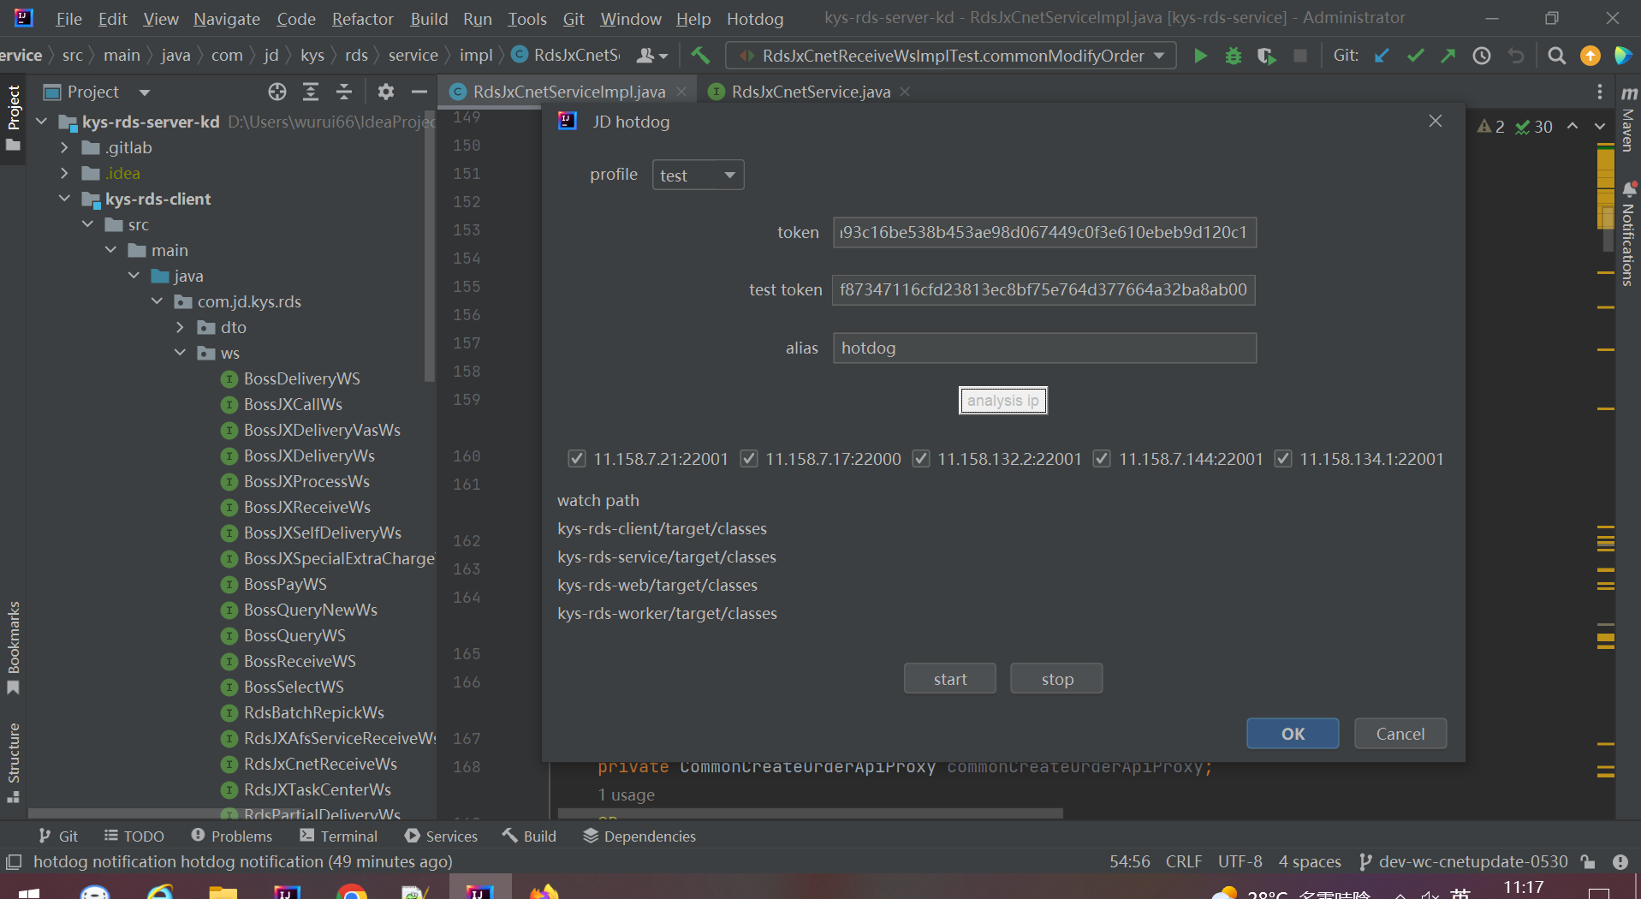
Task: Open the Navigate menu
Action: (226, 19)
